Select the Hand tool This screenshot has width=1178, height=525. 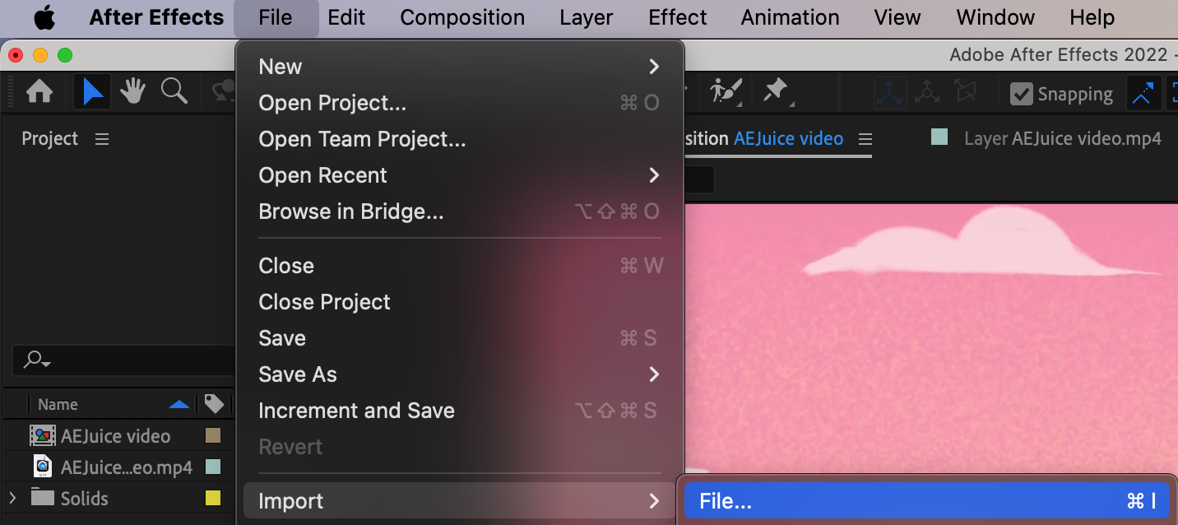[132, 92]
